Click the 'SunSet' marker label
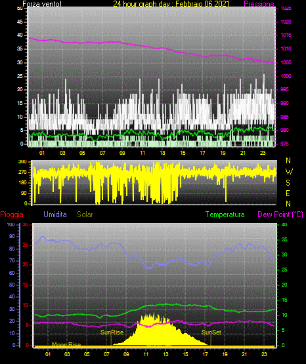 click(x=211, y=333)
